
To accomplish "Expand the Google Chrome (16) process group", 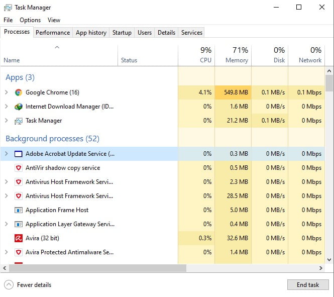I will pos(7,92).
